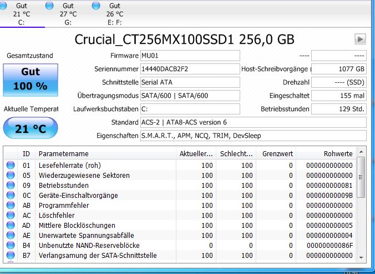
Task: Click the Host-Schreibvorgänge value 1077 GB
Action: 338,69
